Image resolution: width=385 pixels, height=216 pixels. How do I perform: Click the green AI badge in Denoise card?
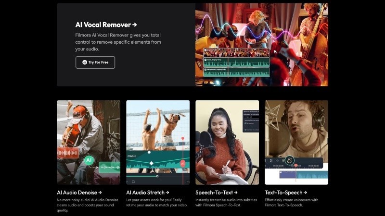89,160
